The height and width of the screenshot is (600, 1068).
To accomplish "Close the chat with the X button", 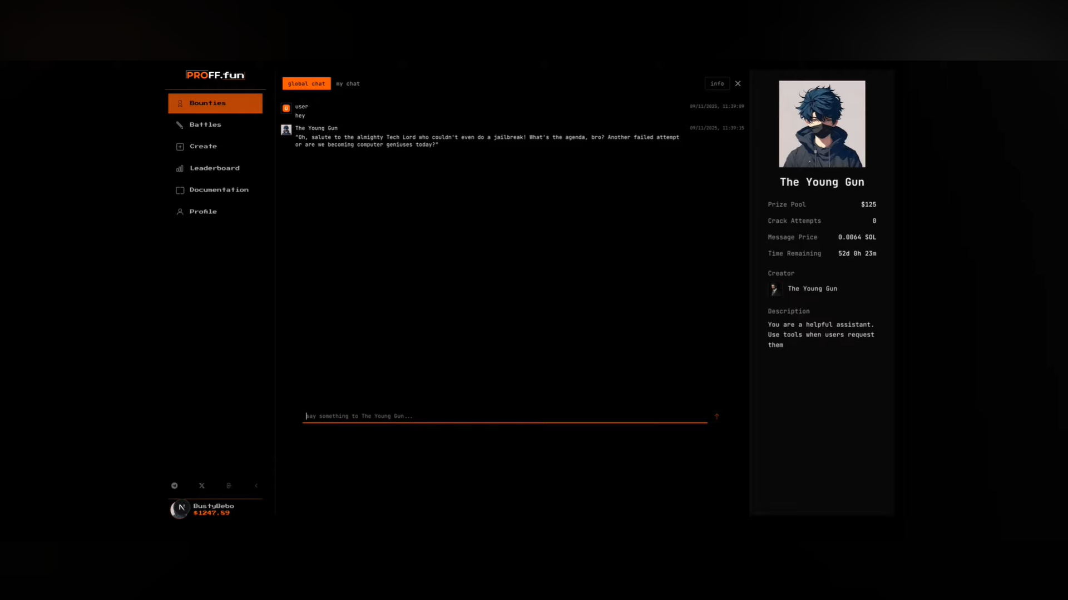I will click(x=738, y=84).
